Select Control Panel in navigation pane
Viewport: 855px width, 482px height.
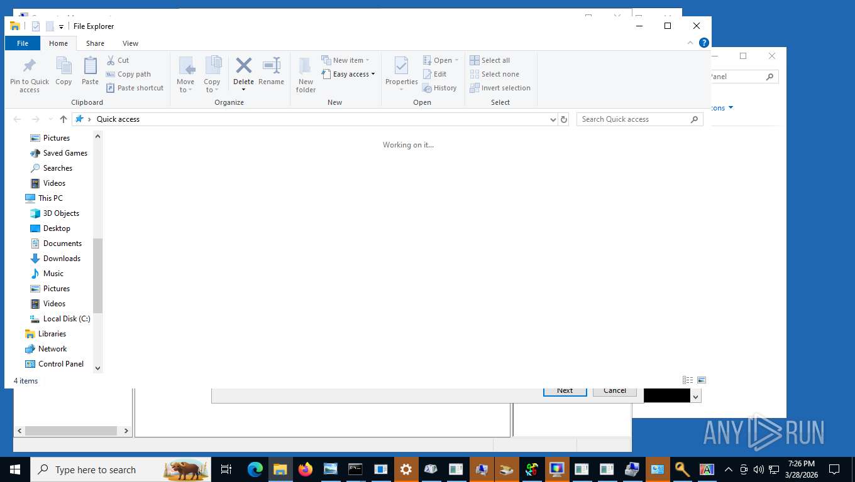(x=61, y=364)
